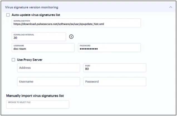Viewport: 177px width, 116px height.
Task: Click the Download Interval field
Action: 39,37
